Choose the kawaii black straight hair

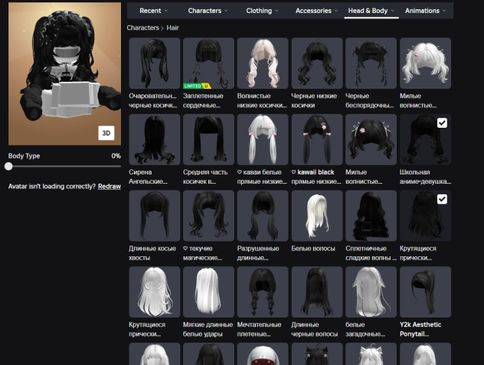(317, 140)
